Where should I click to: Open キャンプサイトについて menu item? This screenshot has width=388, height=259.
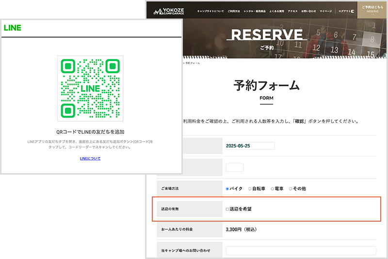click(210, 11)
